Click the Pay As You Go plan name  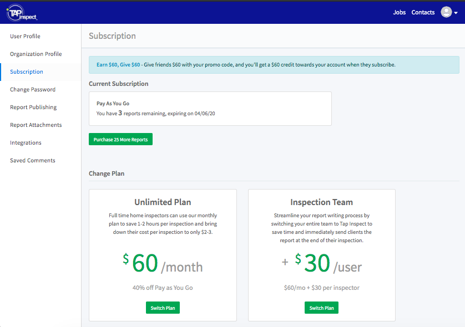(x=113, y=104)
